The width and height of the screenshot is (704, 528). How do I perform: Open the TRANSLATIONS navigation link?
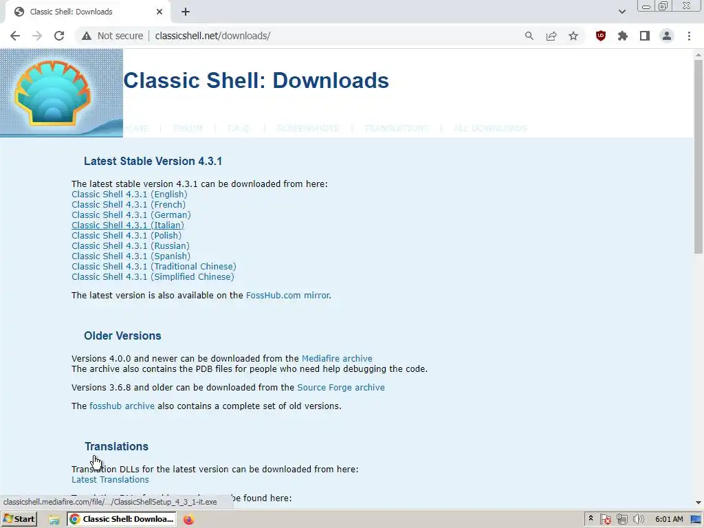(x=397, y=129)
